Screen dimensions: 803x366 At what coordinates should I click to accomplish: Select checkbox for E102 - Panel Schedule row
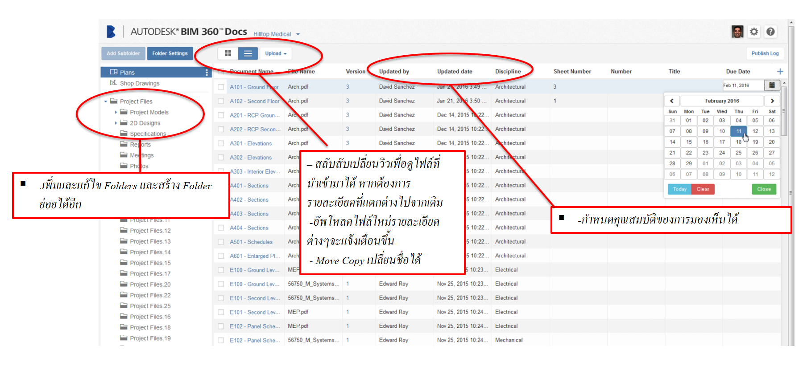(x=221, y=326)
